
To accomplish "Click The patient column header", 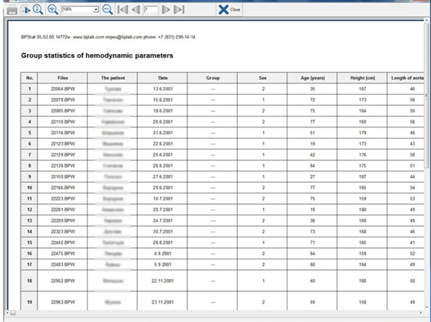I will (112, 77).
